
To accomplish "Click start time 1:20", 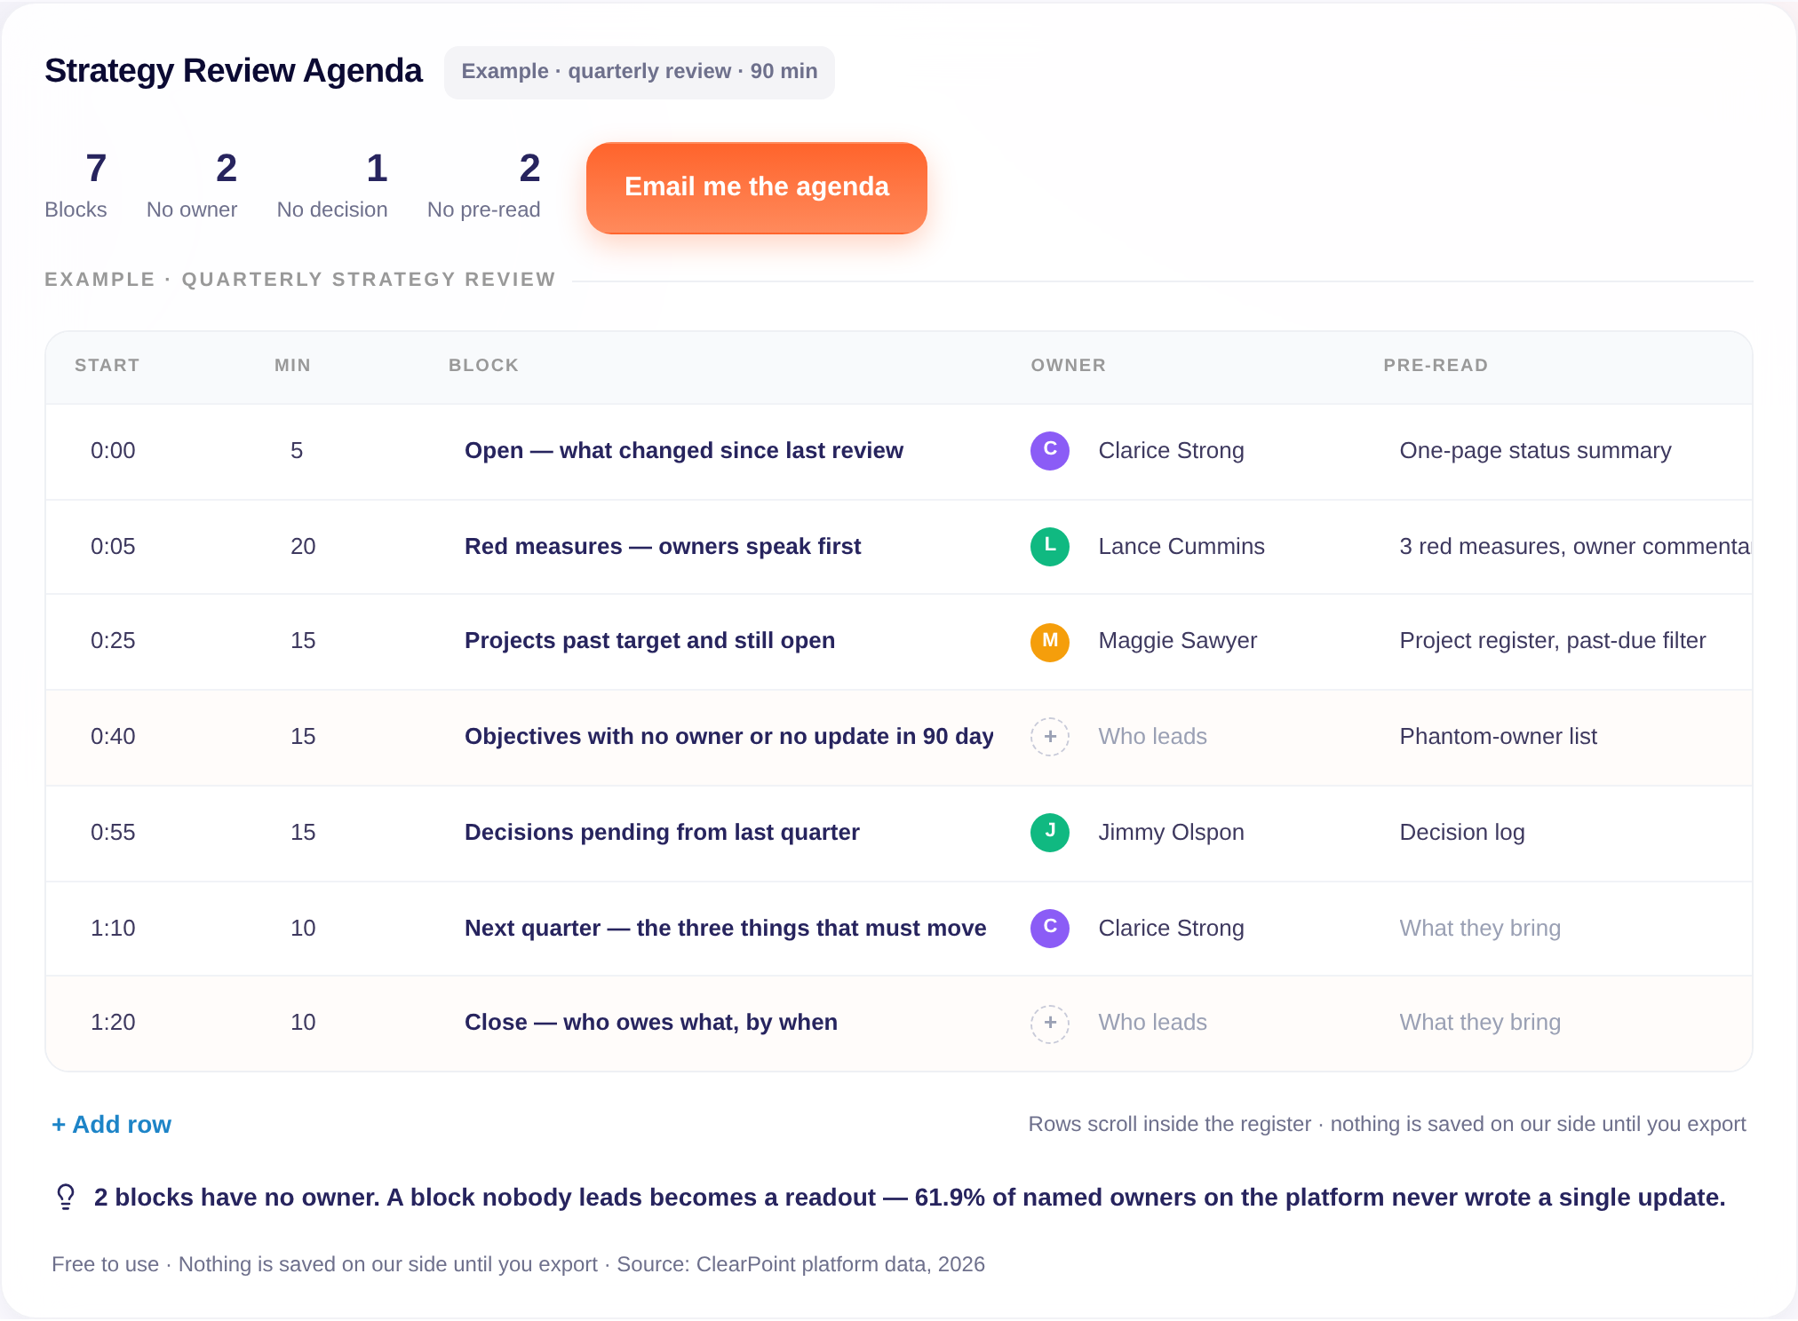I will [113, 1023].
